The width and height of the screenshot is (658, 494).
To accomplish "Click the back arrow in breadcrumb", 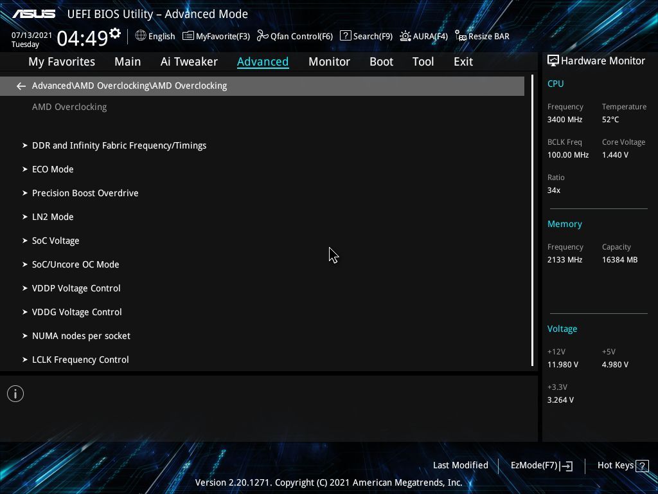I will [x=21, y=86].
